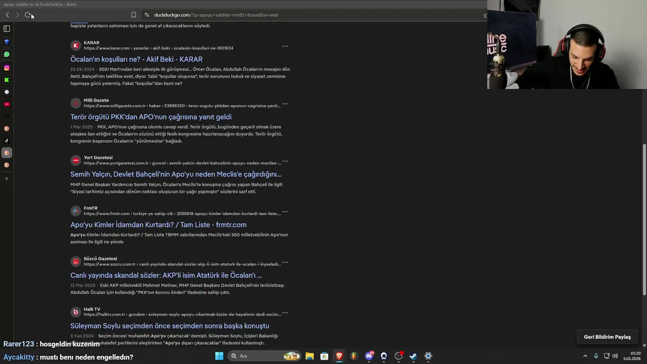Screen dimensions: 647x364
Task: Click the Brave browser taskbar icon
Action: pos(339,356)
